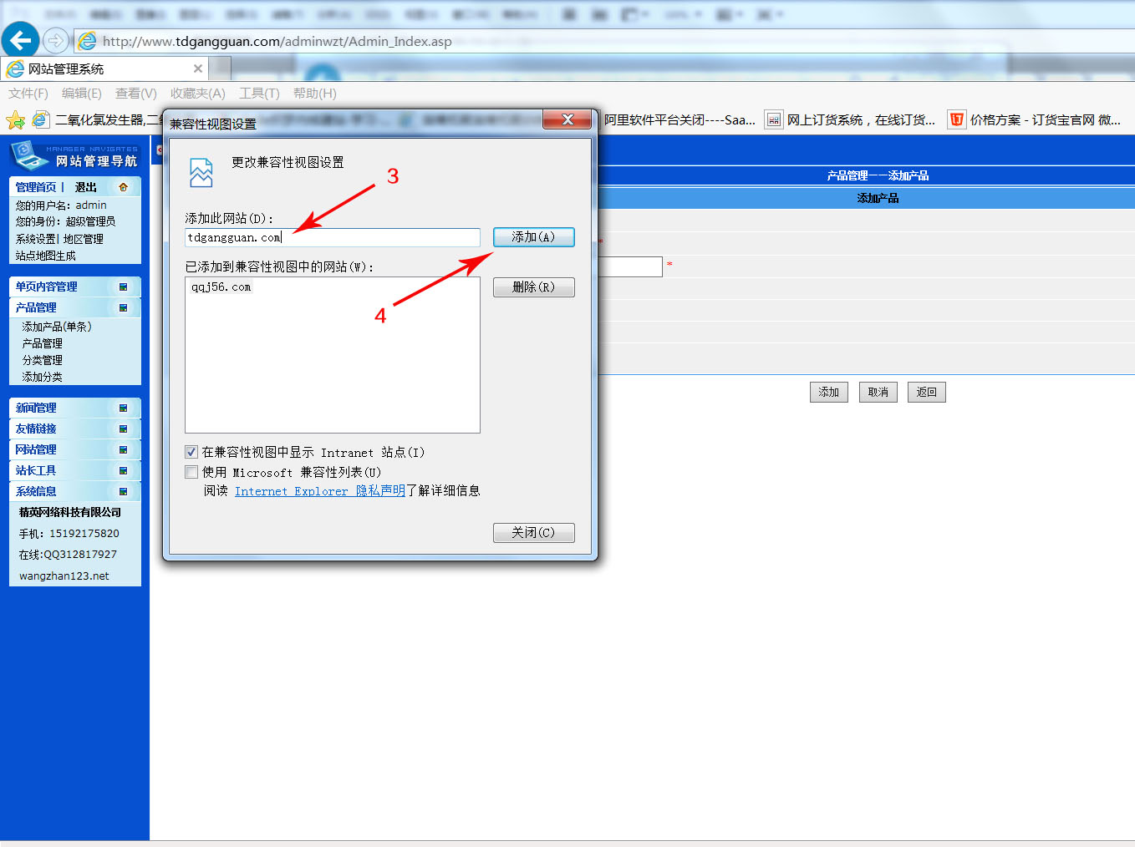1135x847 pixels.
Task: Toggle 在兼容性视图中显示 Intranet 站点 checkbox
Action: (x=191, y=452)
